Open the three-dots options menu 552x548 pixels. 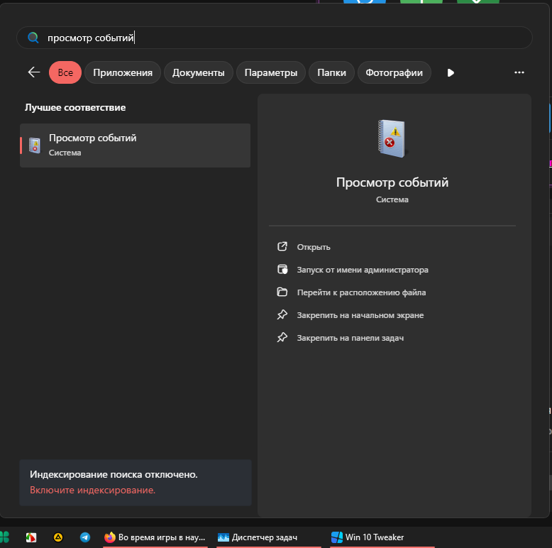coord(519,72)
